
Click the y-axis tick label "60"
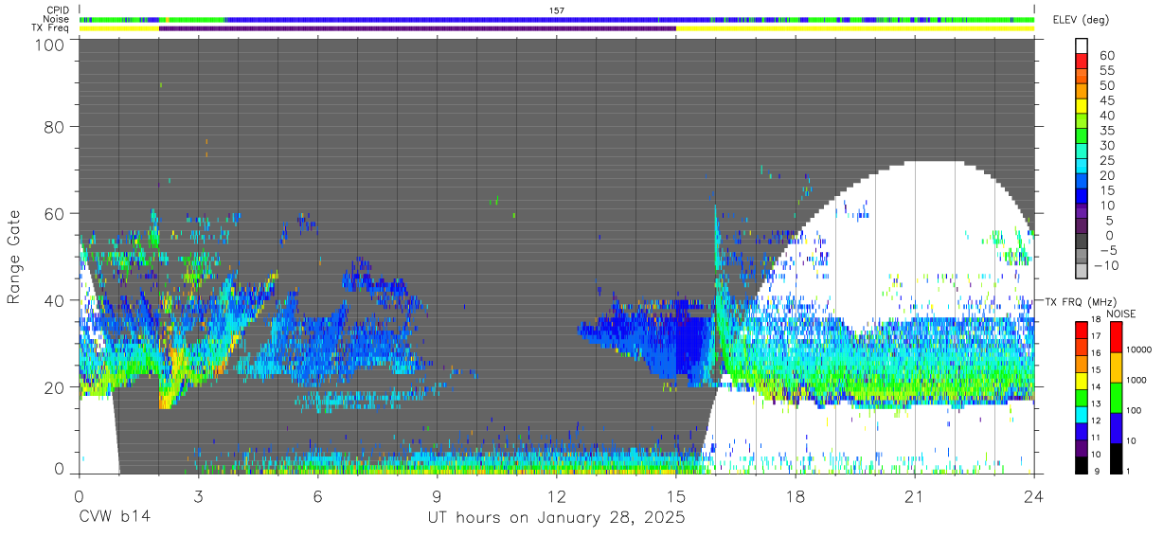55,213
